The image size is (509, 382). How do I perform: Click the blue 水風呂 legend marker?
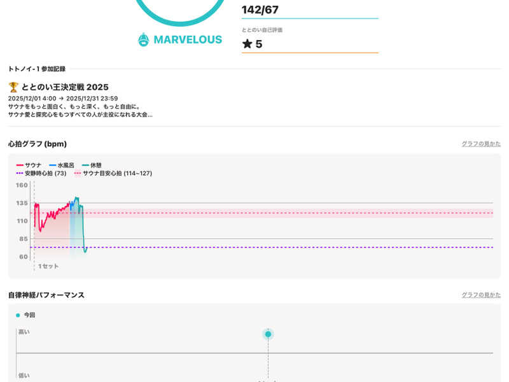coord(53,165)
